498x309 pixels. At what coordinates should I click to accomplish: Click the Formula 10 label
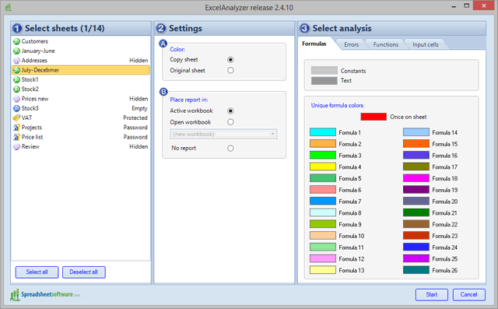[351, 236]
